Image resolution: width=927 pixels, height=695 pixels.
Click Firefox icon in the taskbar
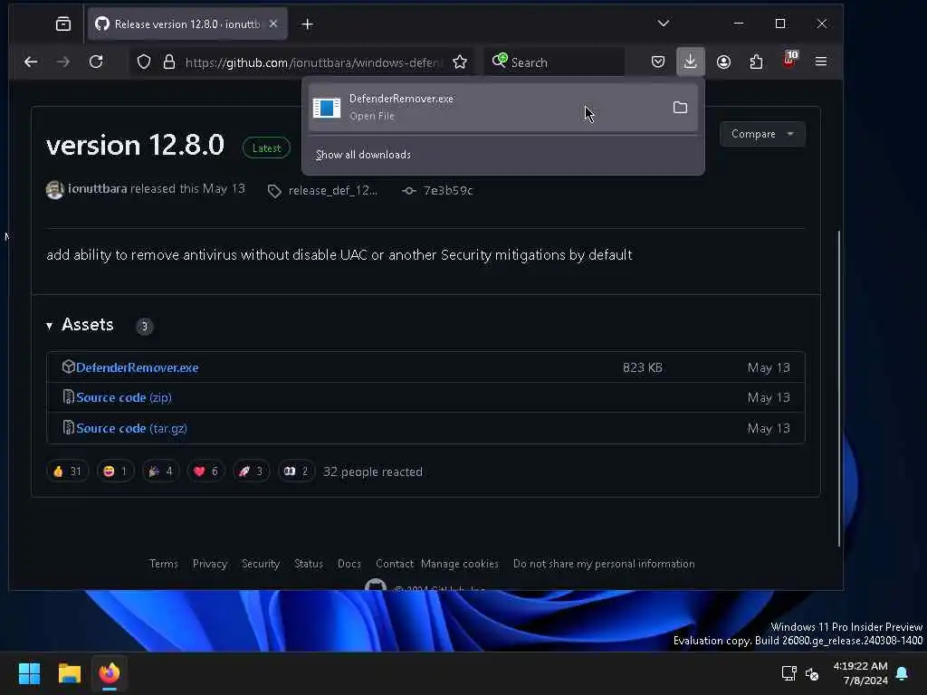[x=110, y=673]
